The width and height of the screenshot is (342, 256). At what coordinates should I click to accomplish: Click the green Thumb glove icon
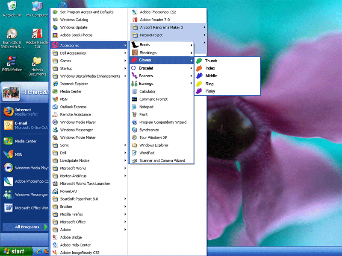(x=199, y=61)
